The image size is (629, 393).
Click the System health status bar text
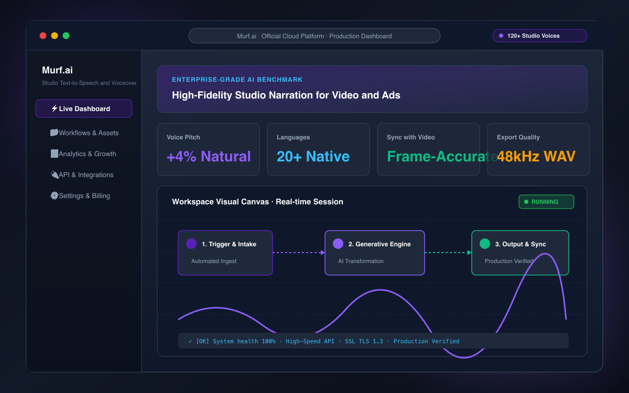tap(324, 341)
